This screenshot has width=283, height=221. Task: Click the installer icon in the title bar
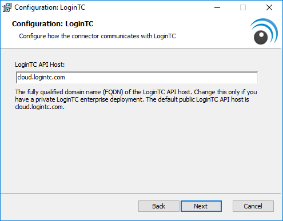tap(7, 7)
